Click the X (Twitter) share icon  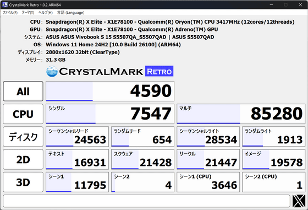[x=299, y=201]
